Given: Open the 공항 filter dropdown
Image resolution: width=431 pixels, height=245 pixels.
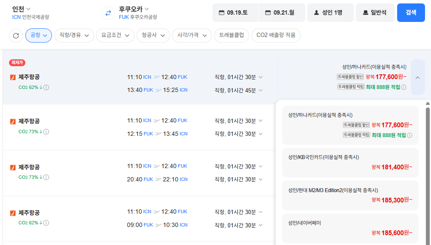Looking at the screenshot, I should click(39, 36).
